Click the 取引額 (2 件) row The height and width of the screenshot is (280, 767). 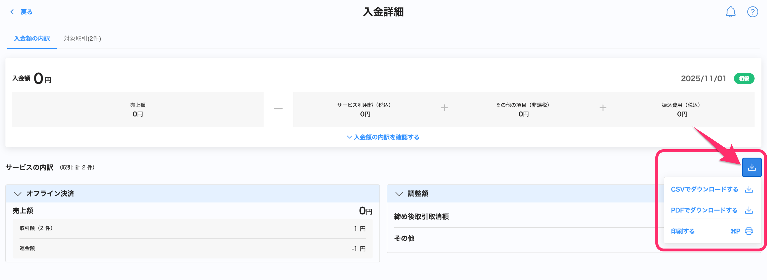(192, 228)
